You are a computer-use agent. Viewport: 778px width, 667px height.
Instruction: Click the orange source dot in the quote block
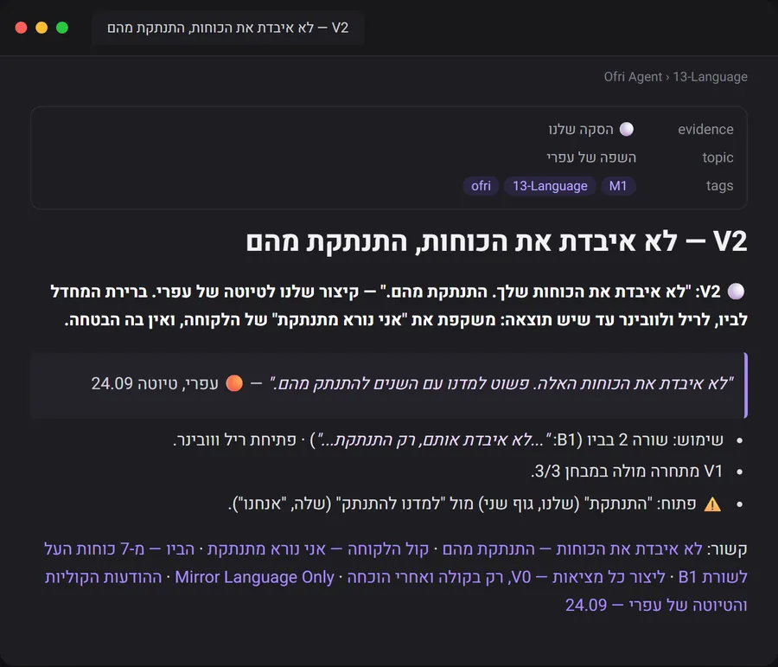click(x=234, y=383)
